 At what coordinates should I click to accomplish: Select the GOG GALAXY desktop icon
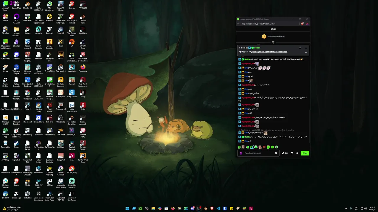[x=16, y=18]
